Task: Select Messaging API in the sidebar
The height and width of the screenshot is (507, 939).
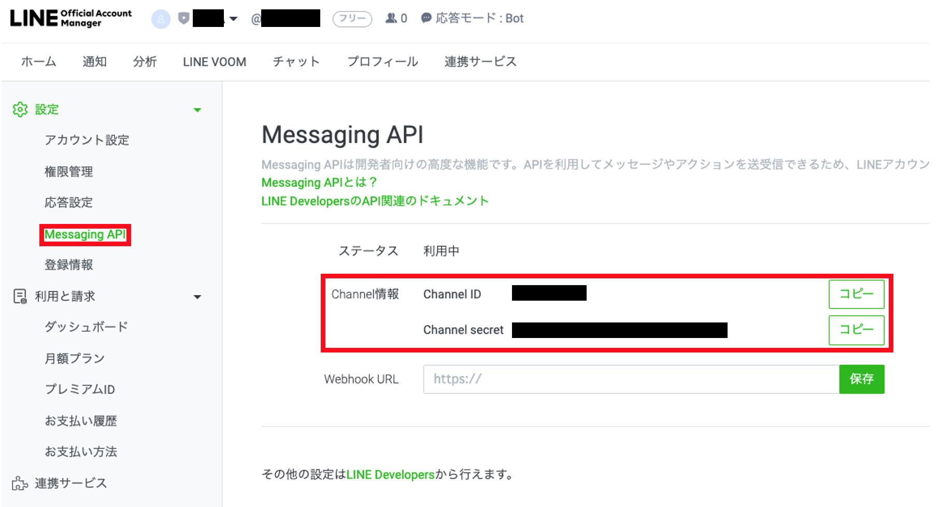Action: tap(85, 235)
